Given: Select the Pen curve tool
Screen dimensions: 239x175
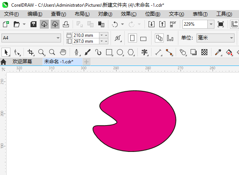Looking at the screenshot, I should point(77,52).
